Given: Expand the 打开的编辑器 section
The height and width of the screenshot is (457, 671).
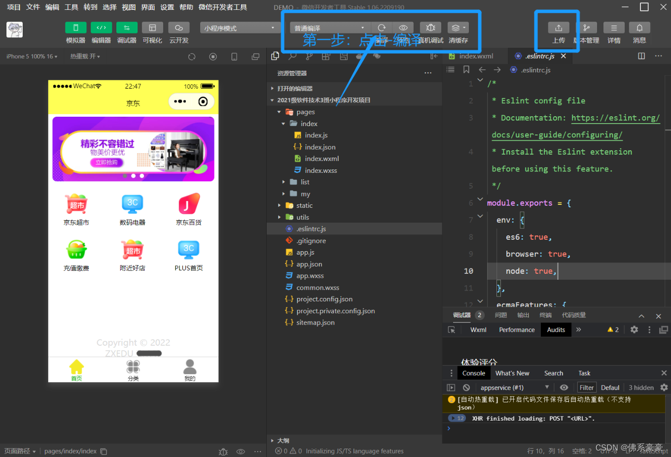Looking at the screenshot, I should tap(295, 89).
